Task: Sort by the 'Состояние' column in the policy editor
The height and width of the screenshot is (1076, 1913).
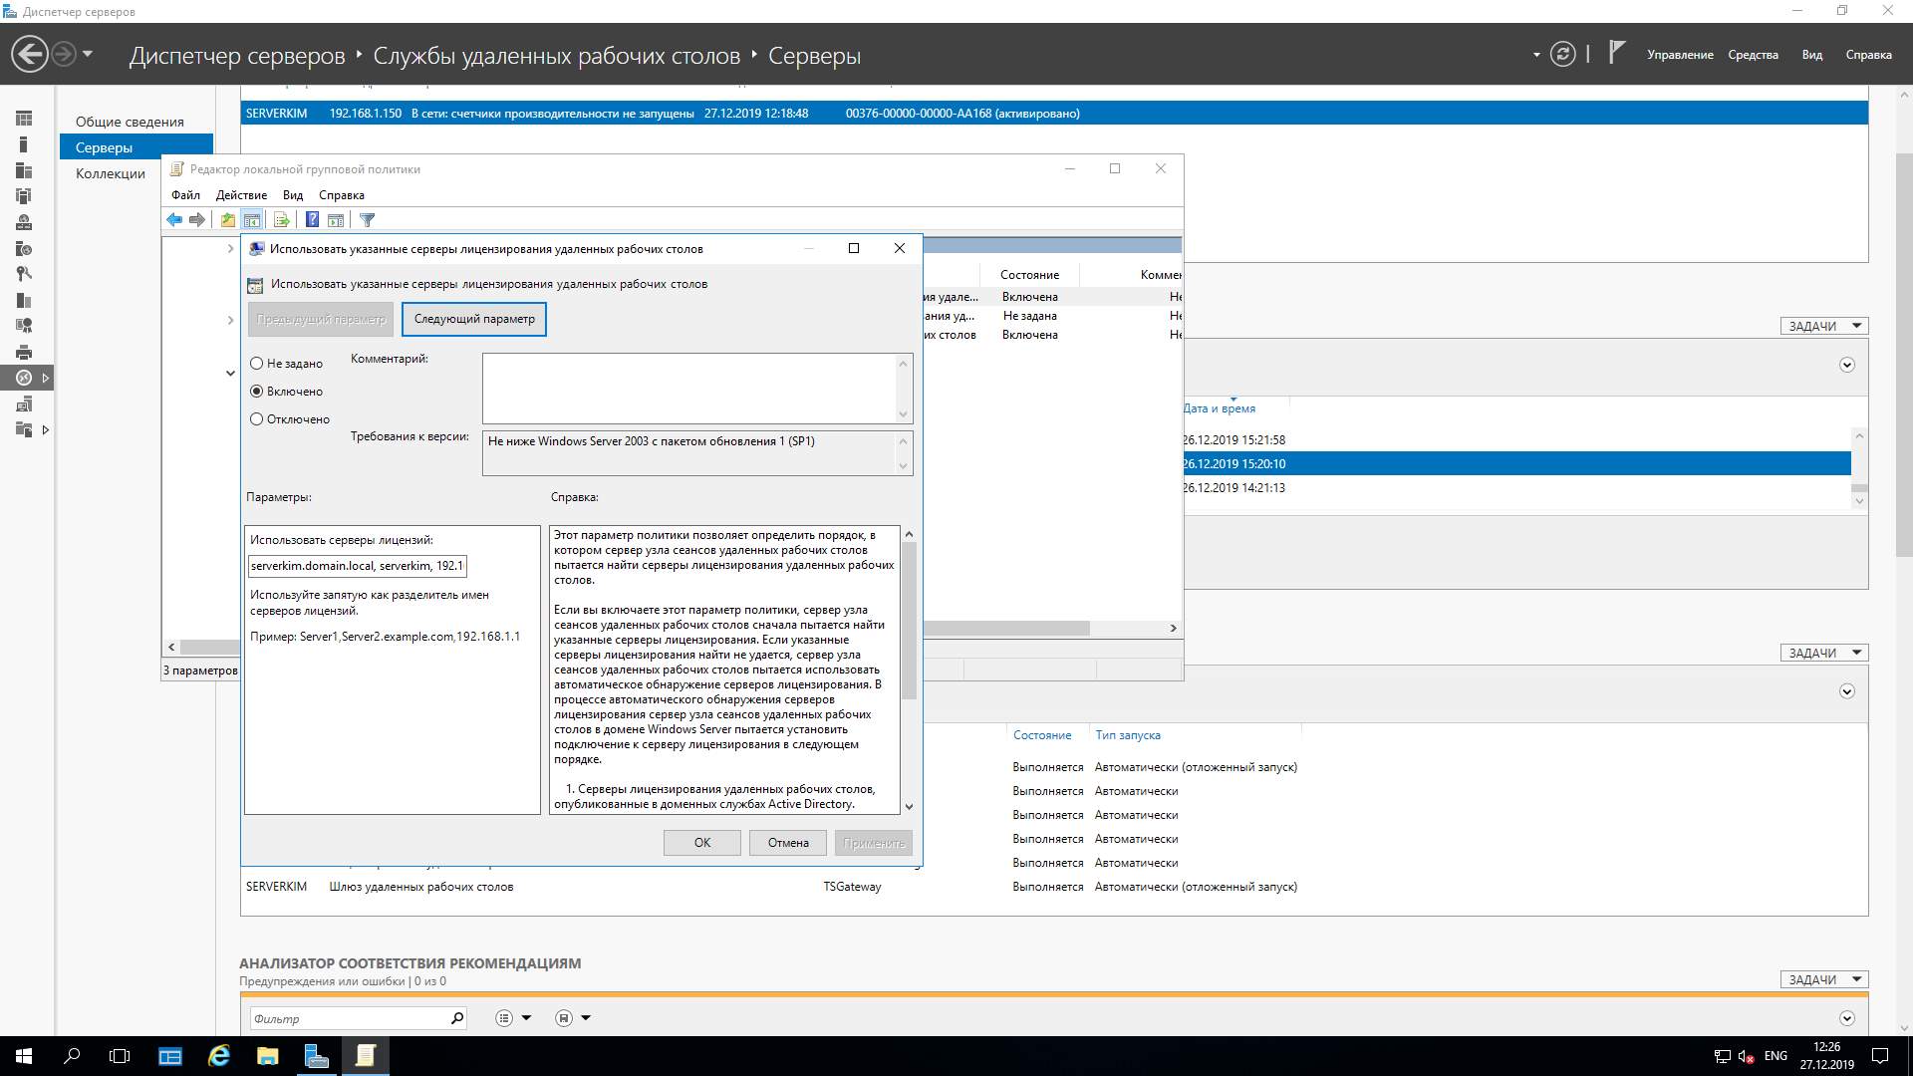Action: tap(1030, 275)
